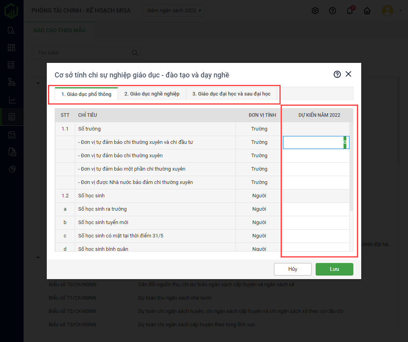Select the pie chart icon in sidebar
Image resolution: width=408 pixels, height=342 pixels.
11,169
